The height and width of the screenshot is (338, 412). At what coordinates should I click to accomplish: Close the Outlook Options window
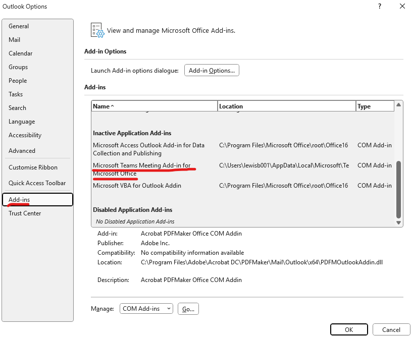(402, 6)
